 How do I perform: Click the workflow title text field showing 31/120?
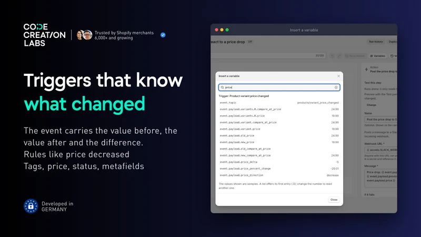[x=268, y=56]
